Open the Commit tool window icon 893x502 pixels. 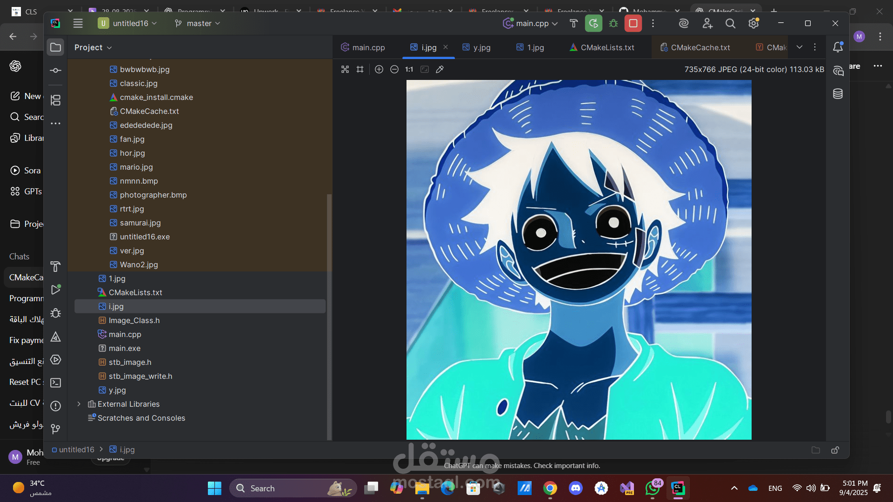click(55, 70)
